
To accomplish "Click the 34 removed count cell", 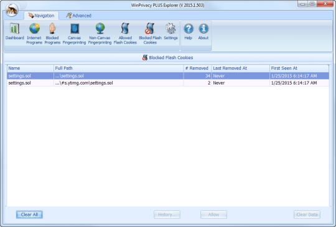I will (x=198, y=76).
